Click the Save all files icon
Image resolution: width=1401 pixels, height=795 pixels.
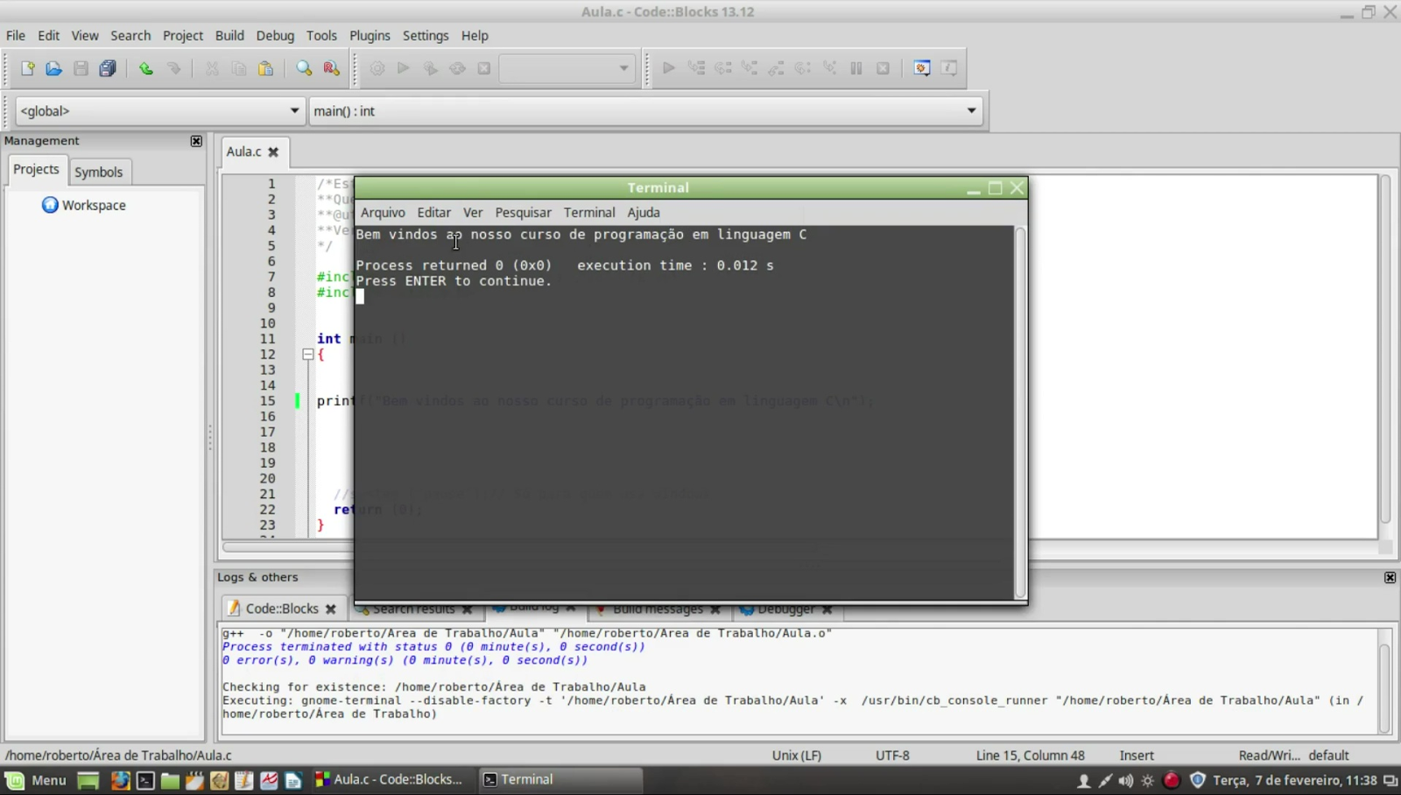point(108,68)
